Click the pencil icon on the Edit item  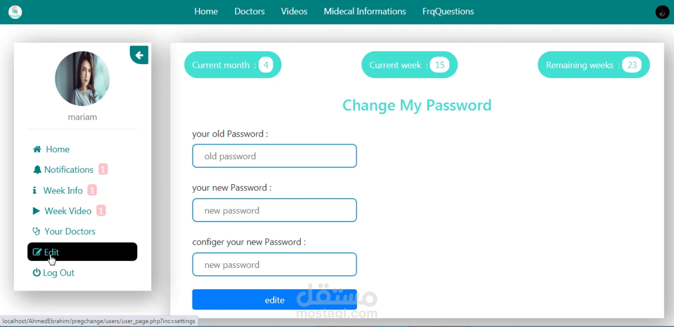click(x=37, y=252)
